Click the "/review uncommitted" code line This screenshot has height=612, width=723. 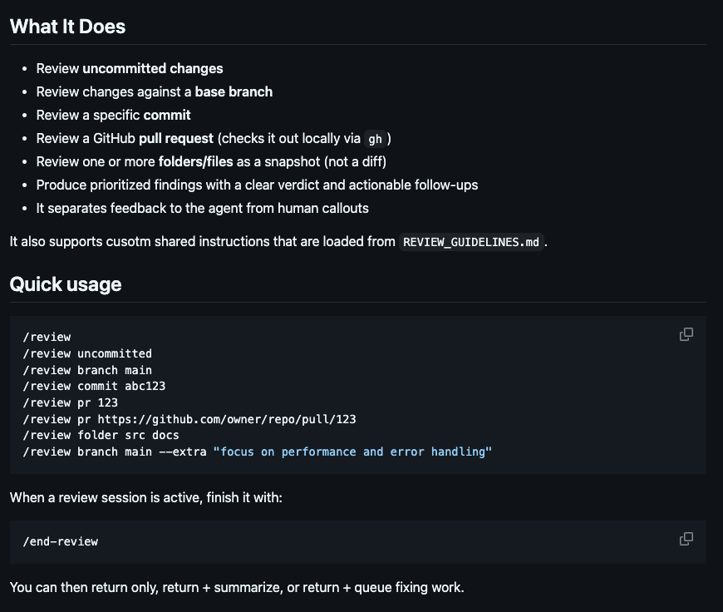[x=87, y=353]
